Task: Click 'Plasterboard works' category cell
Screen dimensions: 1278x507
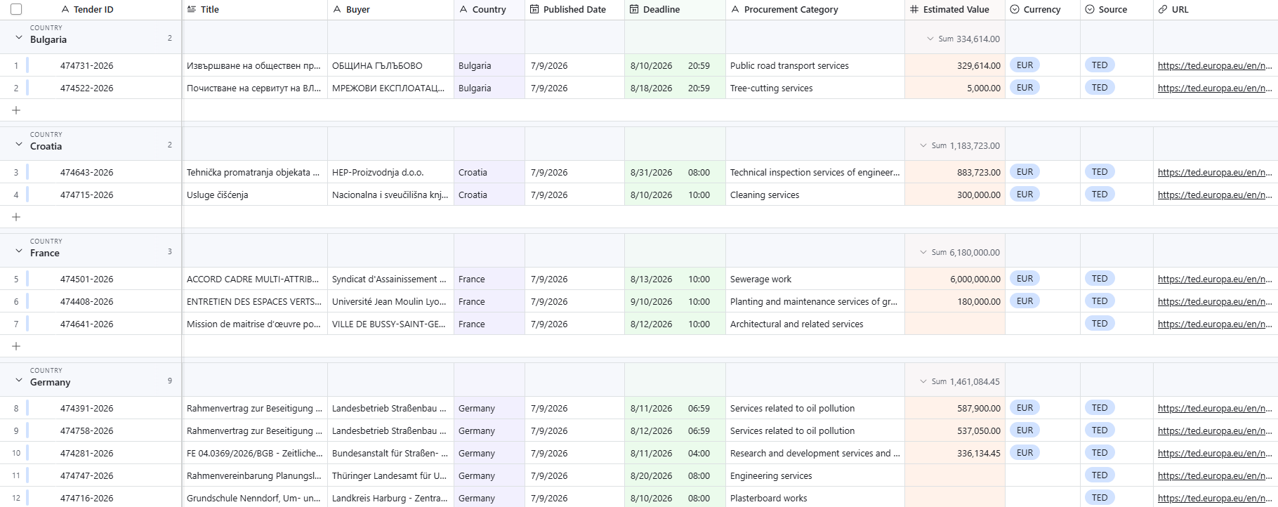Action: [815, 499]
